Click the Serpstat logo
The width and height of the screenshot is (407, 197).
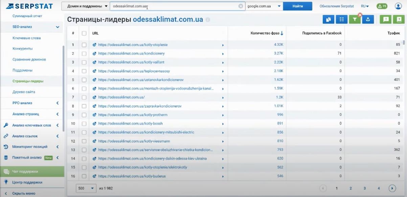pos(30,6)
